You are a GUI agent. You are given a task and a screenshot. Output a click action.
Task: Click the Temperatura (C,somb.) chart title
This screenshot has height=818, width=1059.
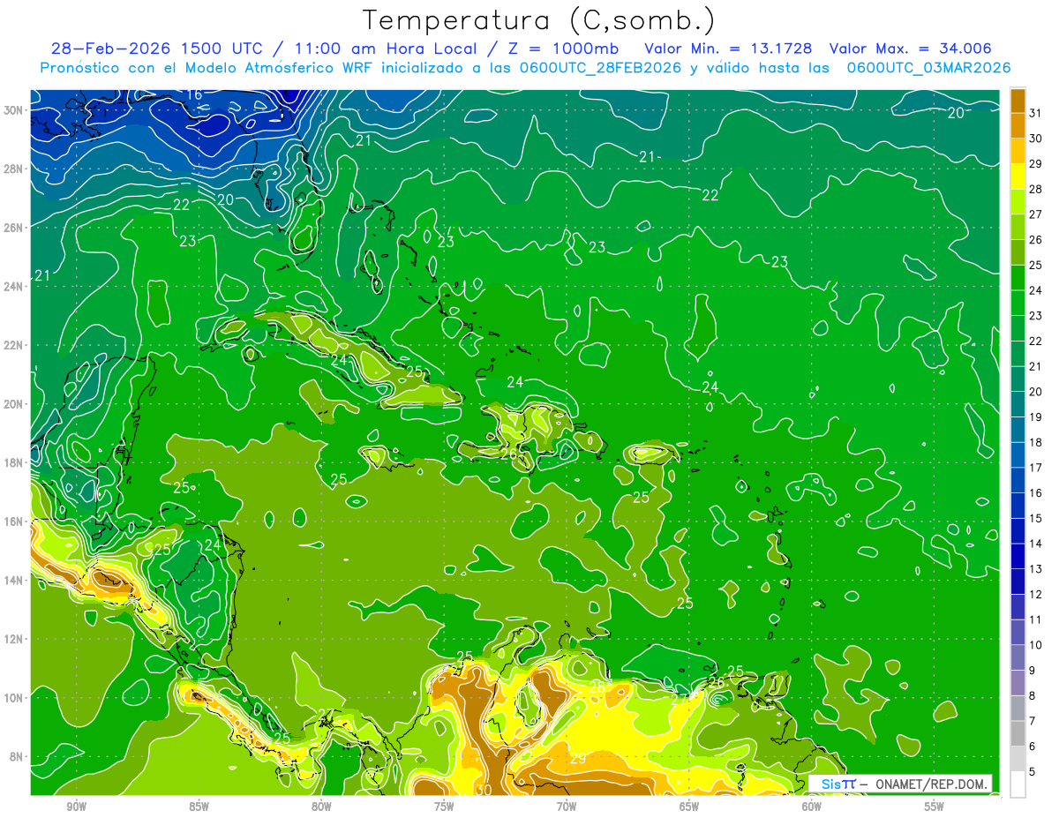click(539, 20)
